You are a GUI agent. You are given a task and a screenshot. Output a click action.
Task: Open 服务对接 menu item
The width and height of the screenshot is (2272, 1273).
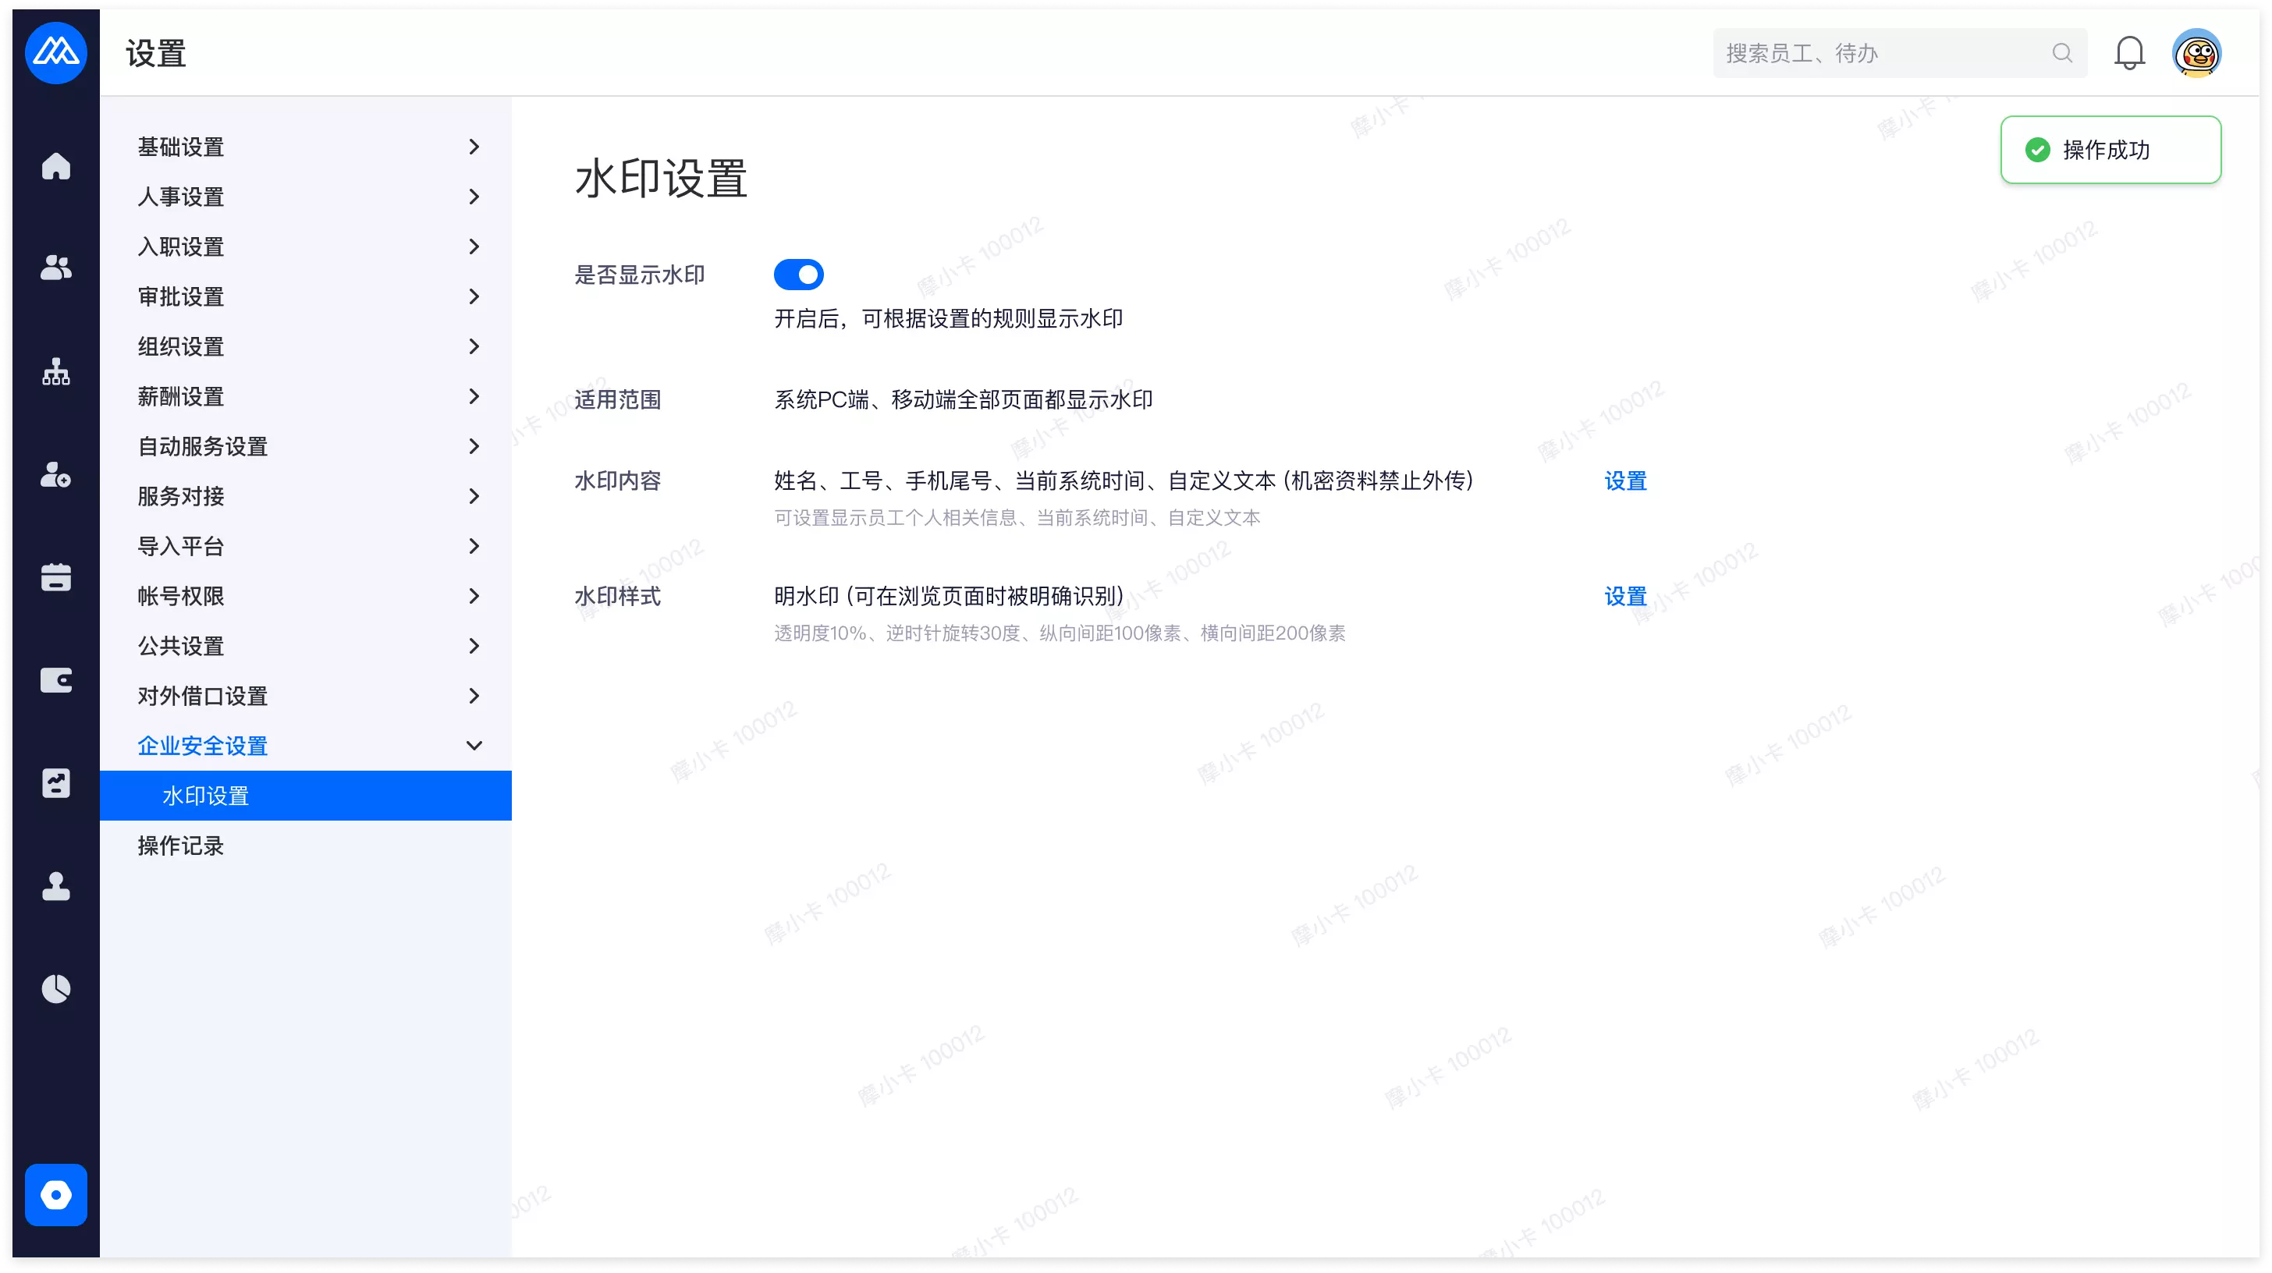(305, 496)
